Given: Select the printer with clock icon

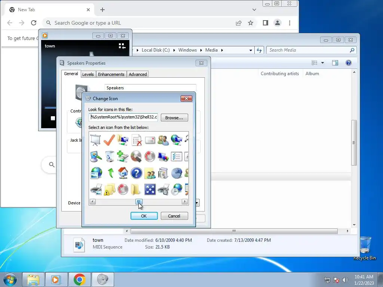Looking at the screenshot, I should click(x=163, y=189).
